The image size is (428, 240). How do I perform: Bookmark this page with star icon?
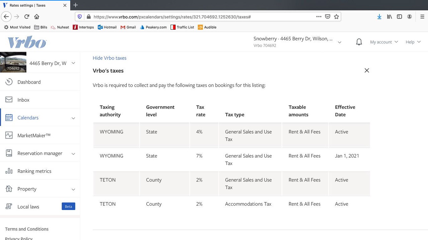point(337,17)
